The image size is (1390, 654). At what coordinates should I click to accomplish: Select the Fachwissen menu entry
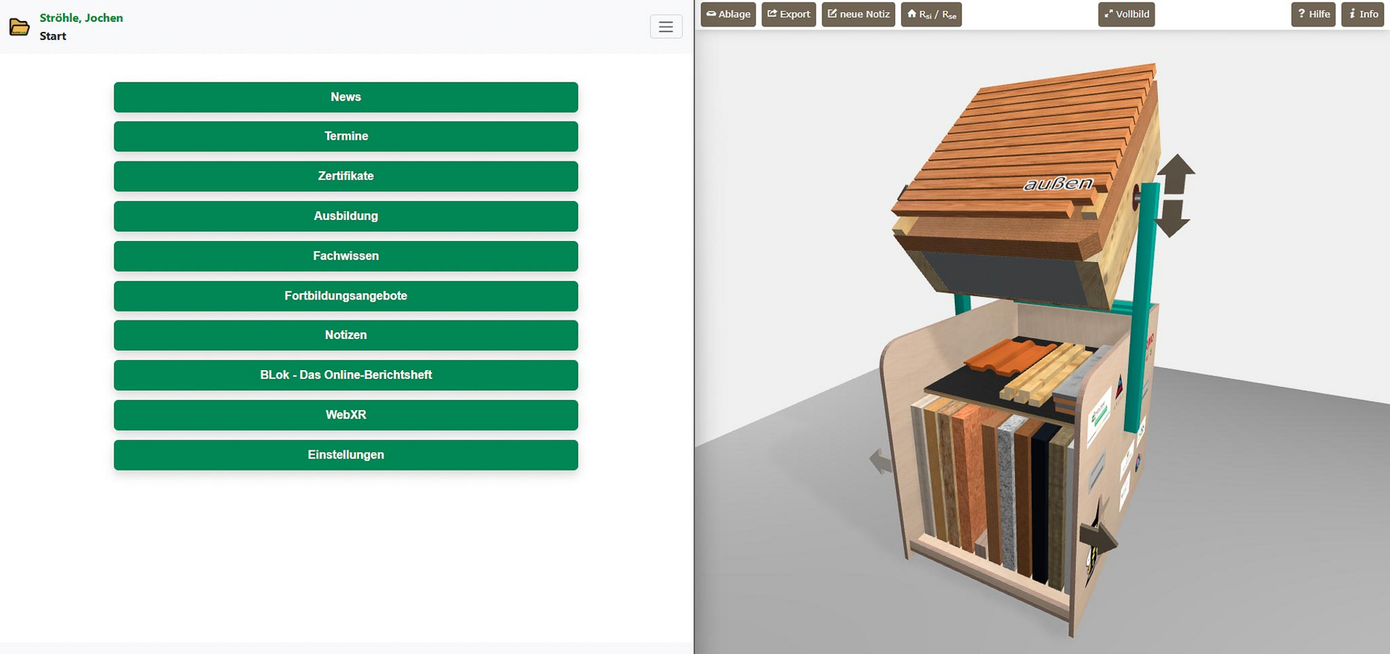pyautogui.click(x=345, y=256)
